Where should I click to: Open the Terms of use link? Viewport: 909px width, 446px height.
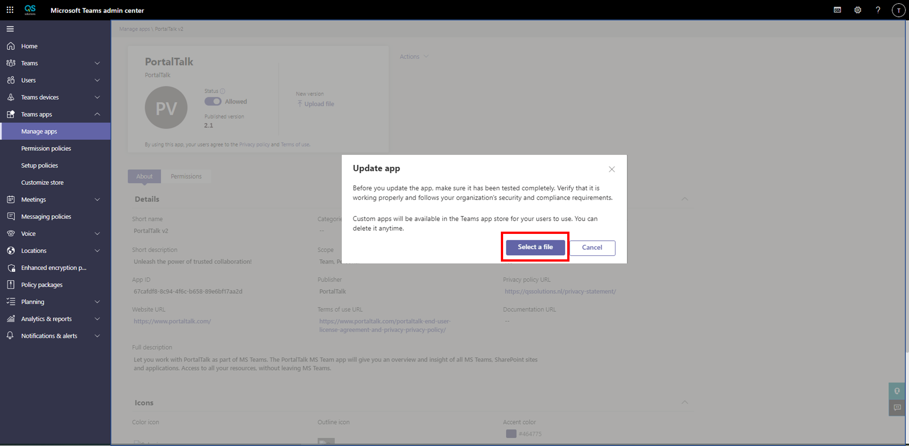[x=295, y=144]
